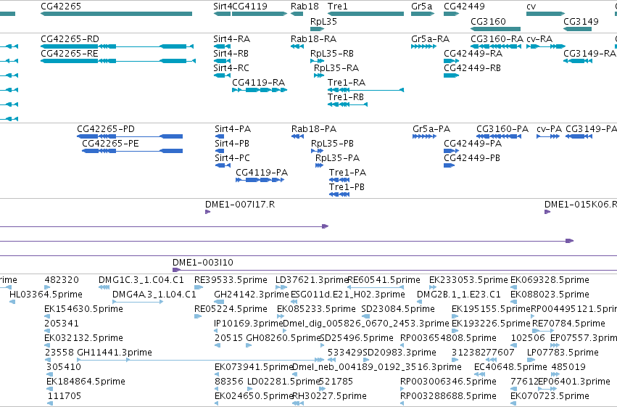This screenshot has height=407, width=617.
Task: Click the Sirt4 gene label
Action: (223, 7)
